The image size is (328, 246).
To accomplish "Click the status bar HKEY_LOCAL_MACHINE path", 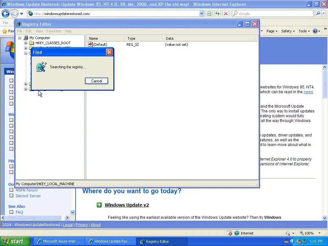I will pyautogui.click(x=45, y=184).
